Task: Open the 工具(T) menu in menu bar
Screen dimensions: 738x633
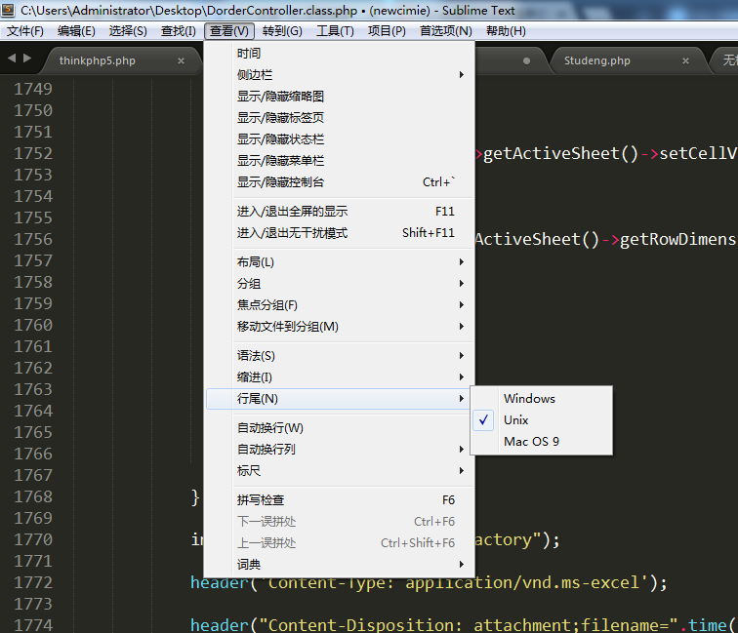Action: 335,31
